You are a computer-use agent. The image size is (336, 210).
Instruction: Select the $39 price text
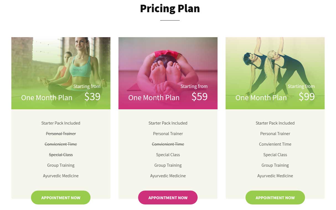[92, 97]
